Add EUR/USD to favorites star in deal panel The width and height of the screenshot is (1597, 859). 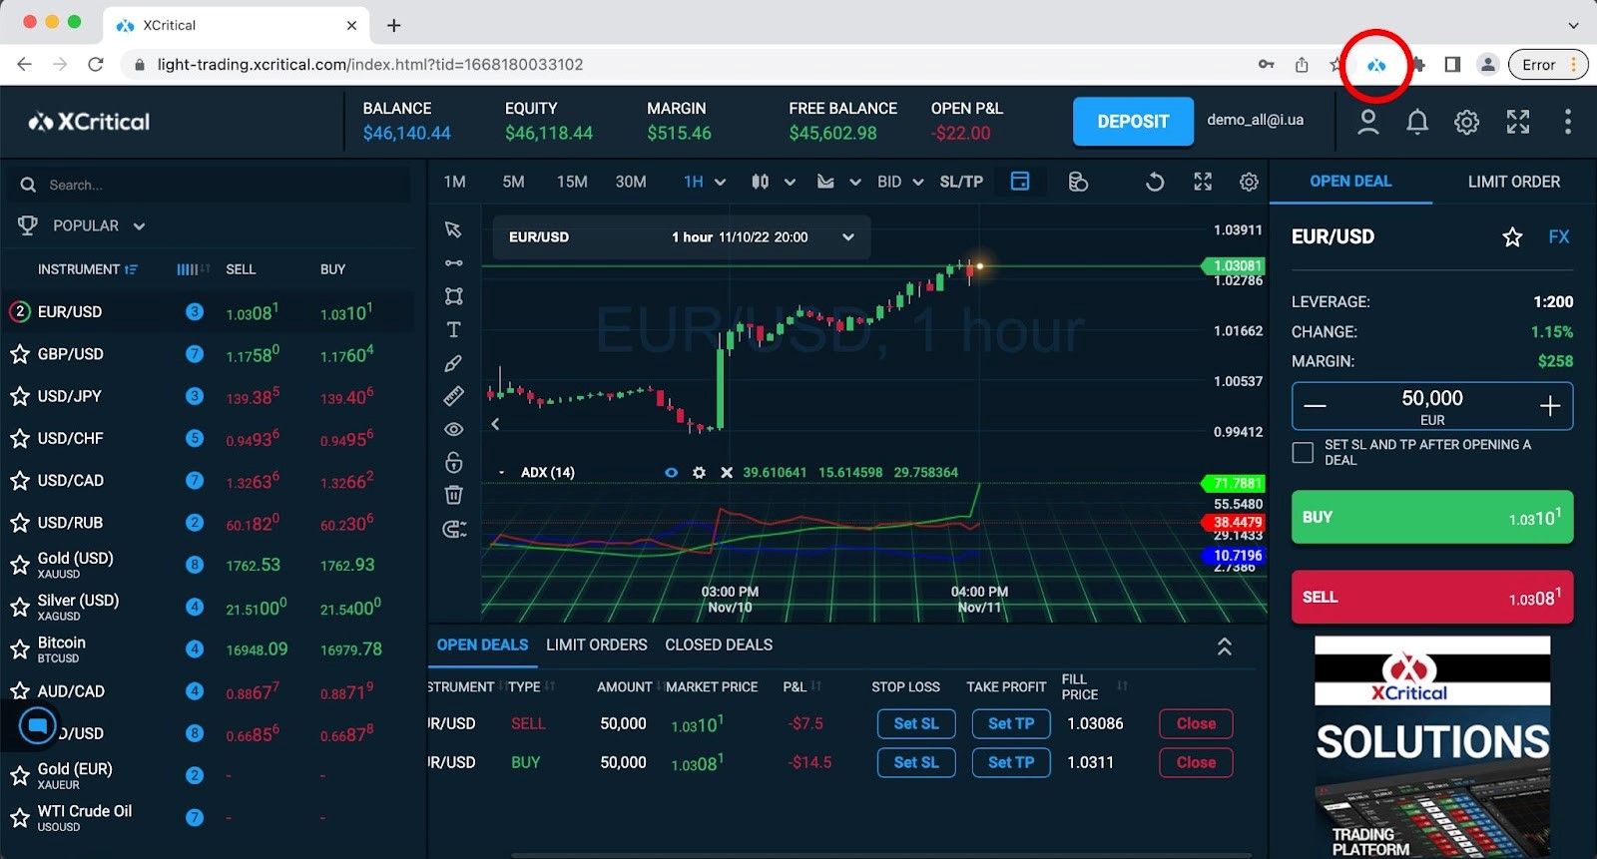(1512, 237)
